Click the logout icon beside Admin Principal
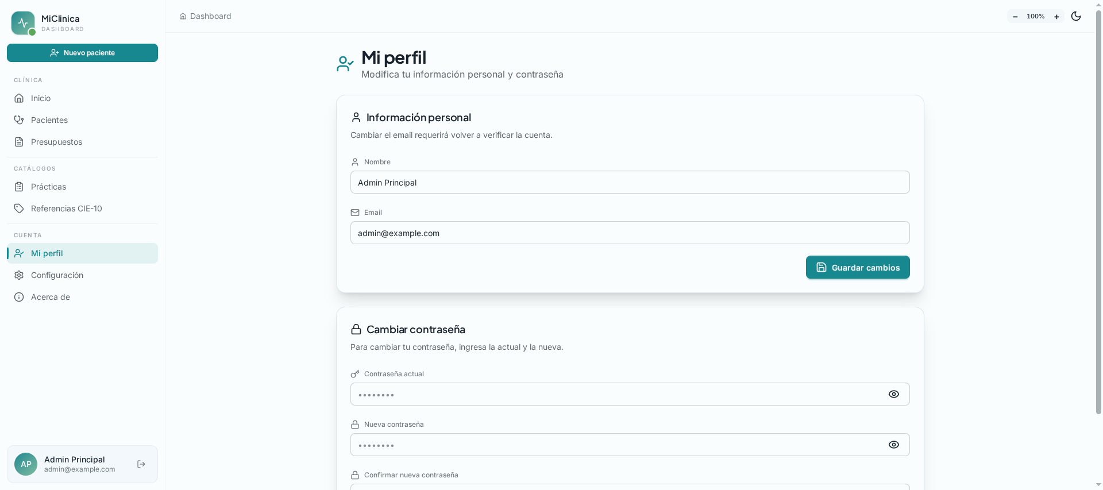Screen dimensions: 1103x490 point(141,464)
